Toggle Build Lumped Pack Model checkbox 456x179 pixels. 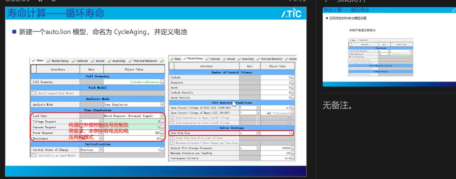tap(34, 93)
